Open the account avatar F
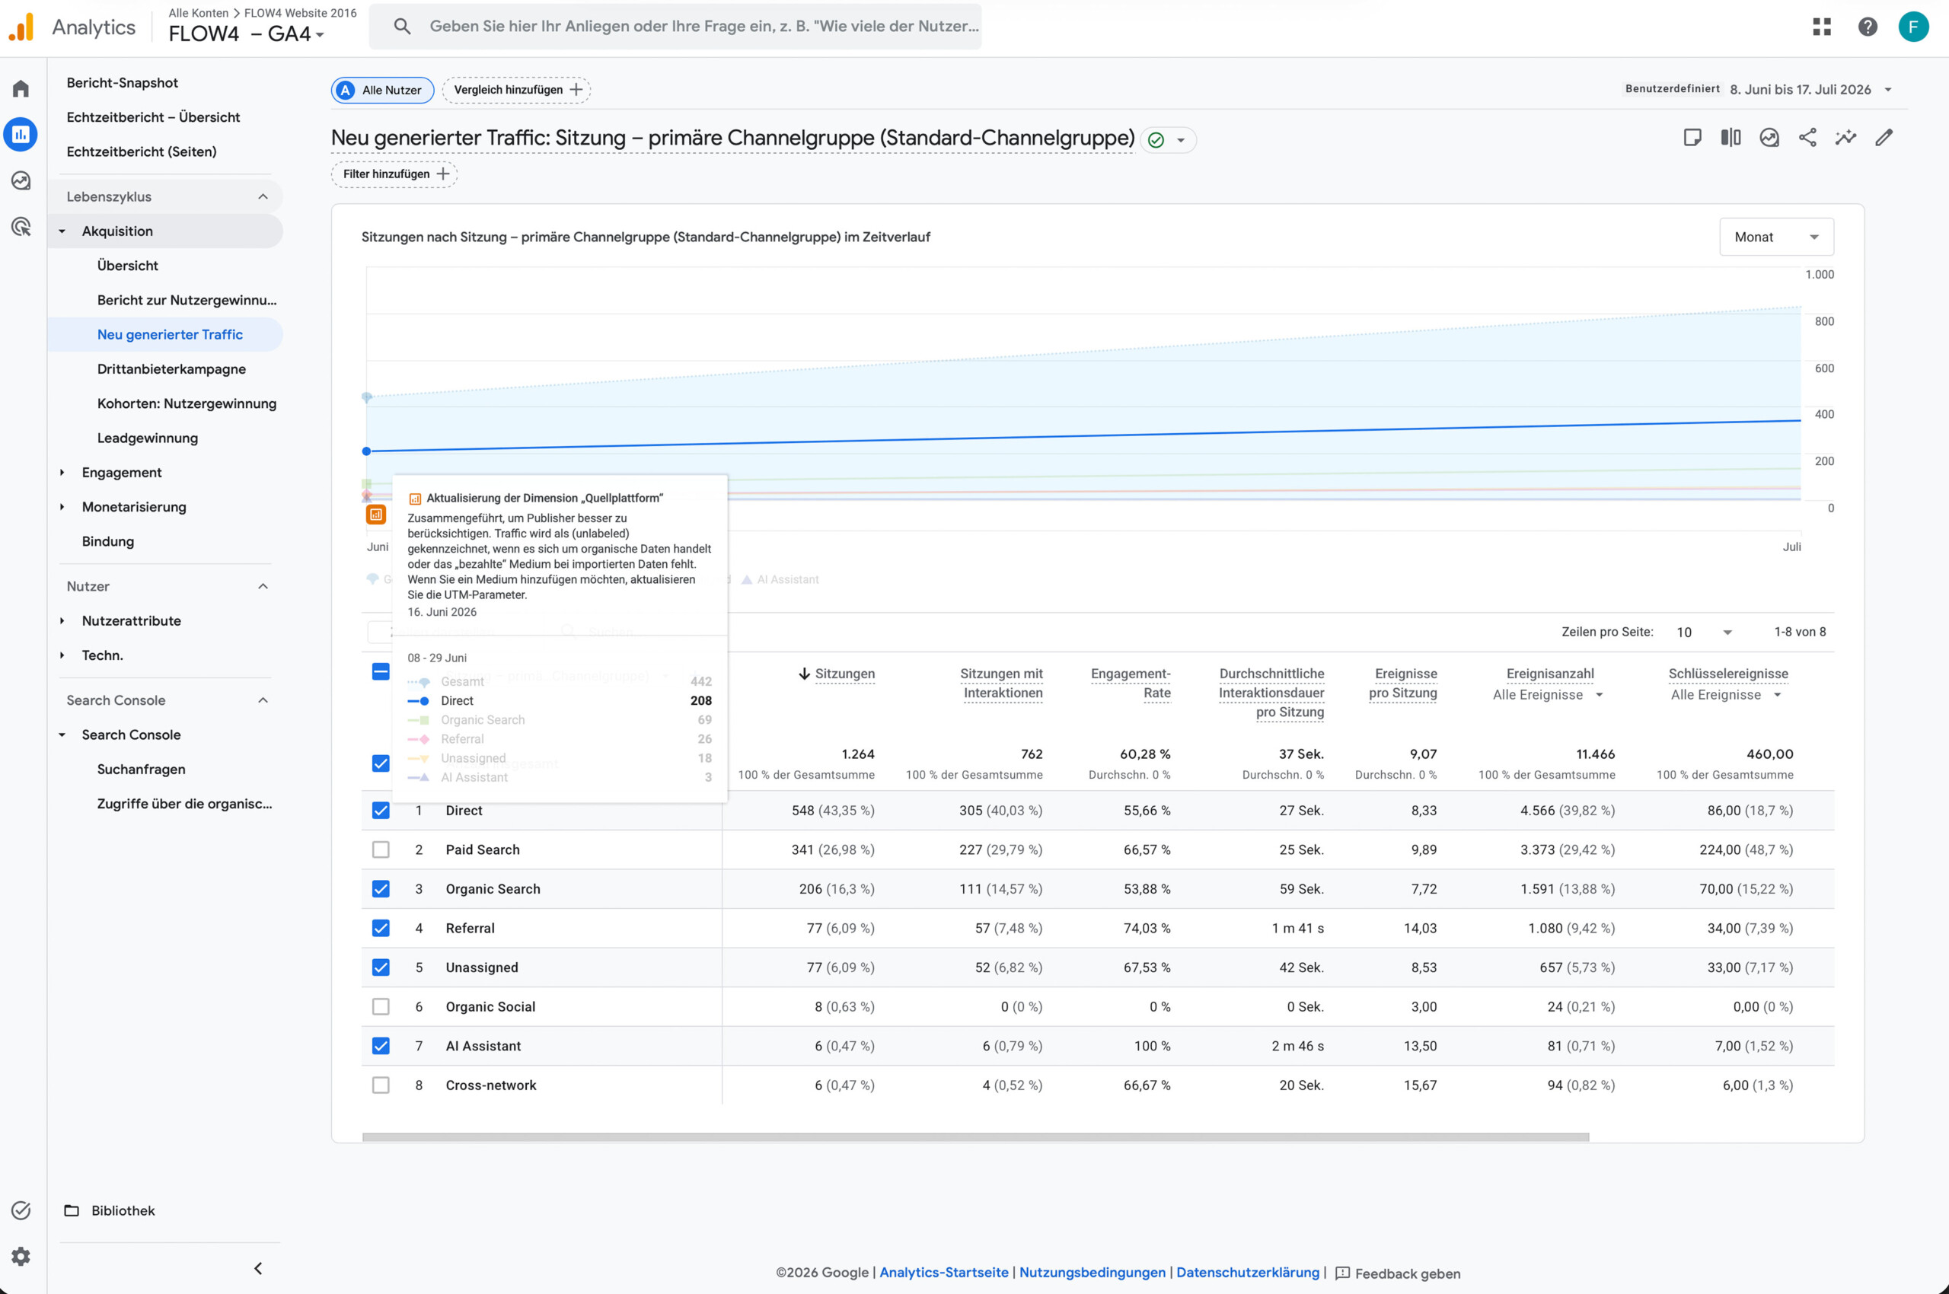Image resolution: width=1949 pixels, height=1294 pixels. 1913,27
